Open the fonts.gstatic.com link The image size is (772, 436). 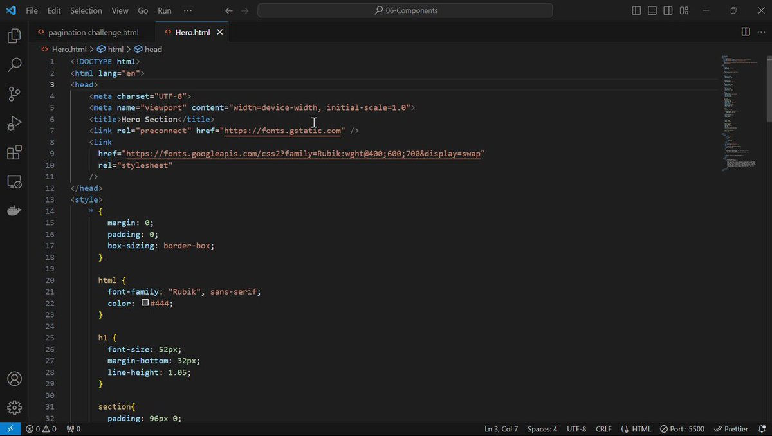click(x=282, y=131)
